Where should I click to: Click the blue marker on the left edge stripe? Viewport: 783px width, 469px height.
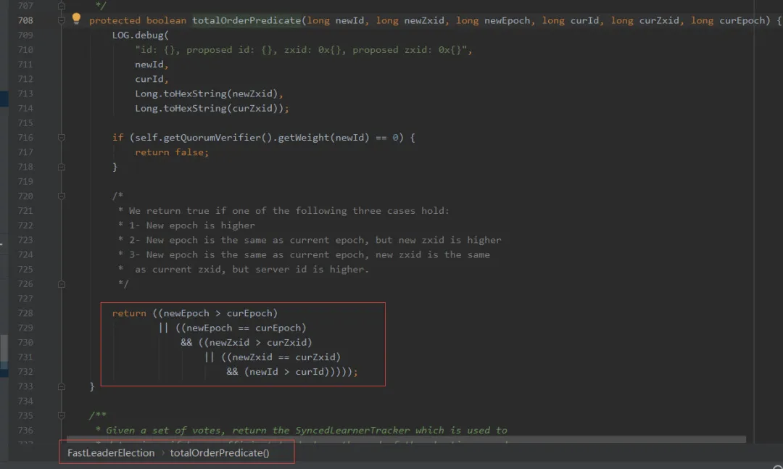point(4,99)
